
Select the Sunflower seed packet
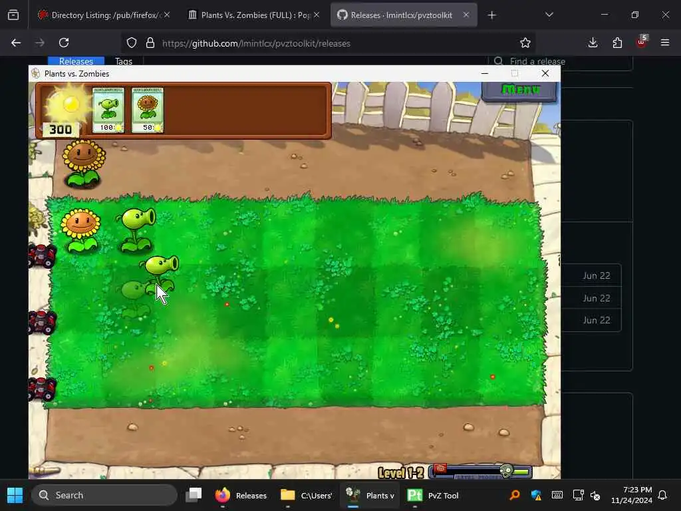coord(147,110)
